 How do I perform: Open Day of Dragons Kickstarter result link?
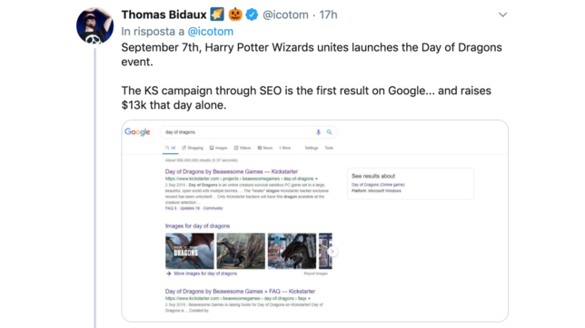(x=232, y=171)
